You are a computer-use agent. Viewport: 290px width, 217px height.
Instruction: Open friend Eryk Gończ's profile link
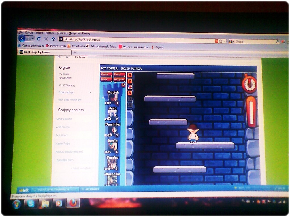pyautogui.click(x=61, y=135)
